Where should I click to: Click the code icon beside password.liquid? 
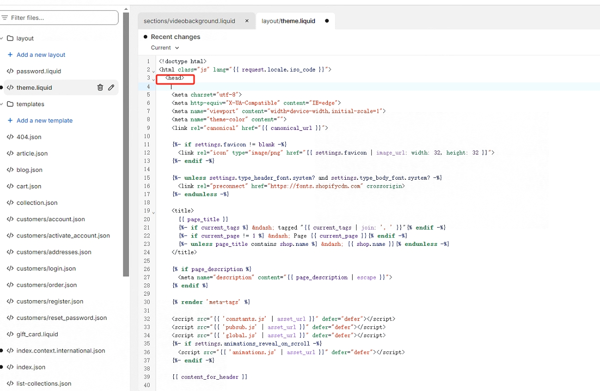tap(10, 71)
